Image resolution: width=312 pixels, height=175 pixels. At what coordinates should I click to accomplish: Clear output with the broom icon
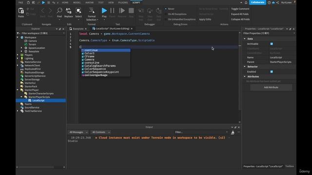point(233,132)
